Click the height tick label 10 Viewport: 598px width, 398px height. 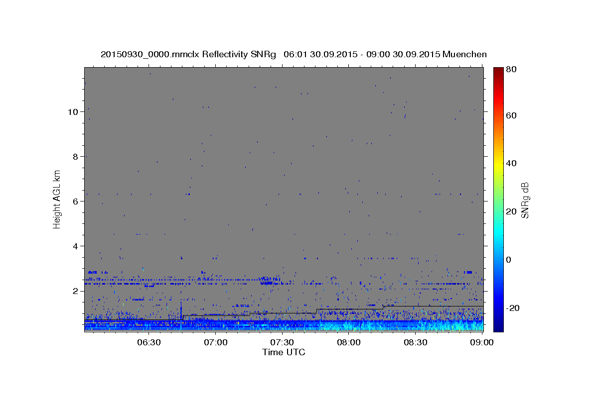point(73,112)
